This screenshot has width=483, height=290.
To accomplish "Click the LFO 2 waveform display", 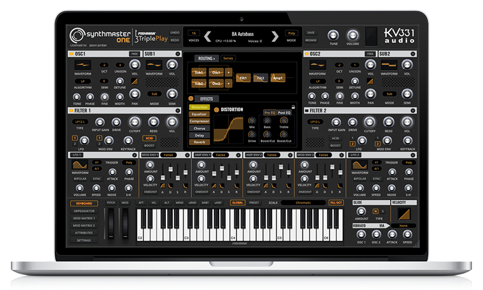I will pyautogui.click(x=359, y=164).
